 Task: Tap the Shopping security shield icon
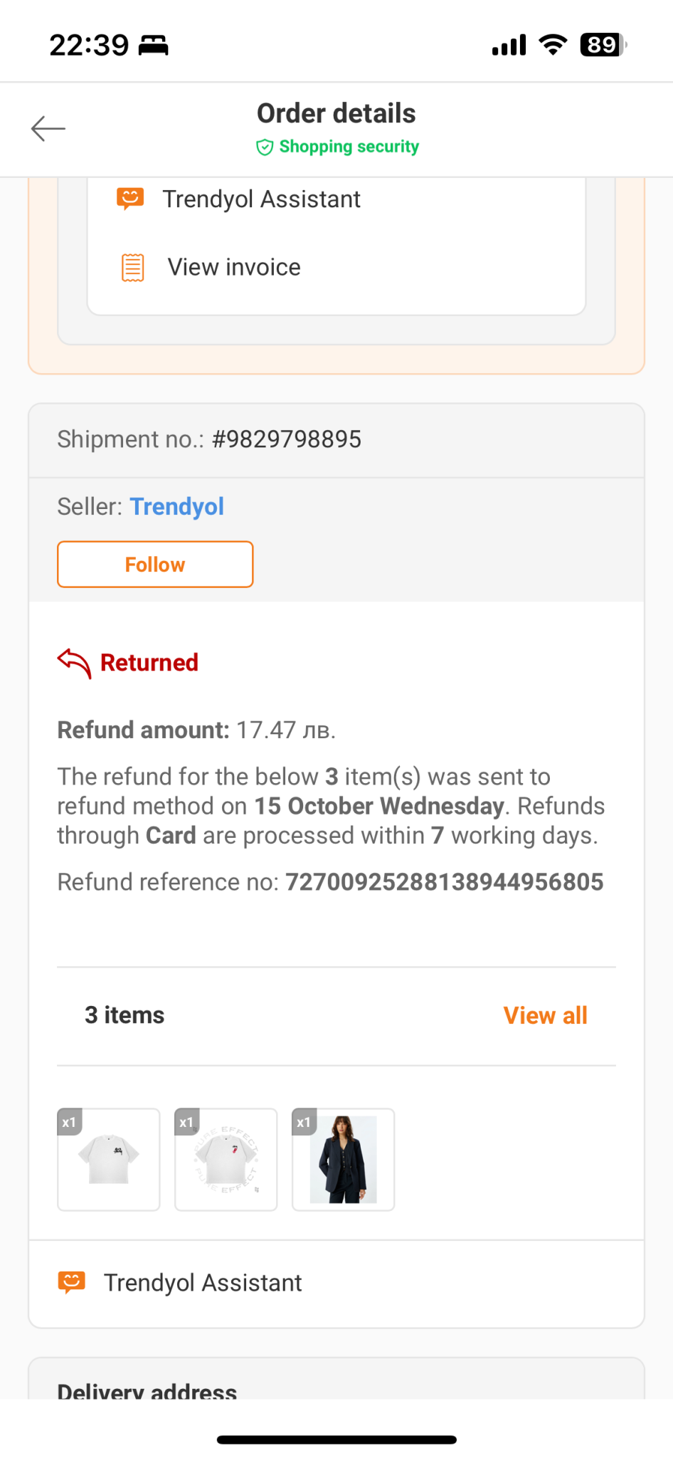(x=265, y=147)
